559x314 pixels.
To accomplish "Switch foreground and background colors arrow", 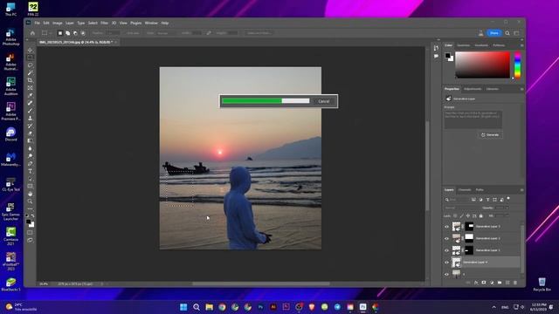I will click(33, 215).
